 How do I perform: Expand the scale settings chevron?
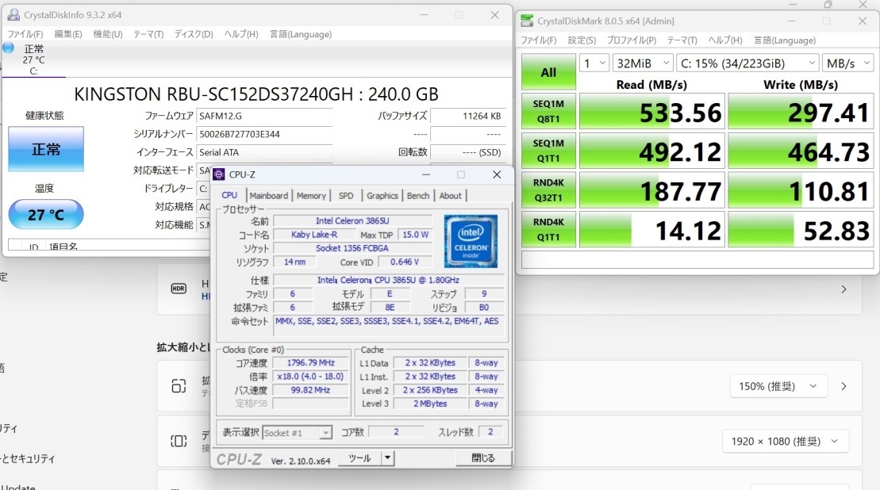click(843, 386)
